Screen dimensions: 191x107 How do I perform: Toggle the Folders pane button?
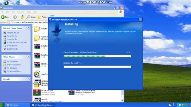[x=42, y=17]
